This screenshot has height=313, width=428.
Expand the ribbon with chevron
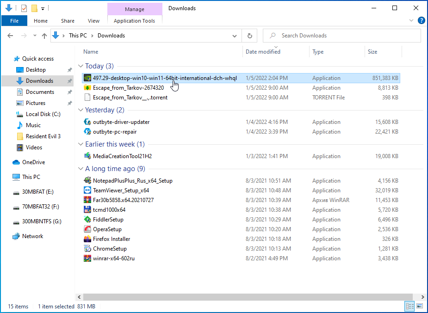coord(411,21)
